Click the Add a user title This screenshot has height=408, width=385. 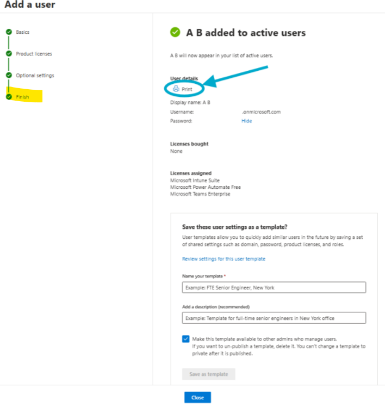click(30, 4)
